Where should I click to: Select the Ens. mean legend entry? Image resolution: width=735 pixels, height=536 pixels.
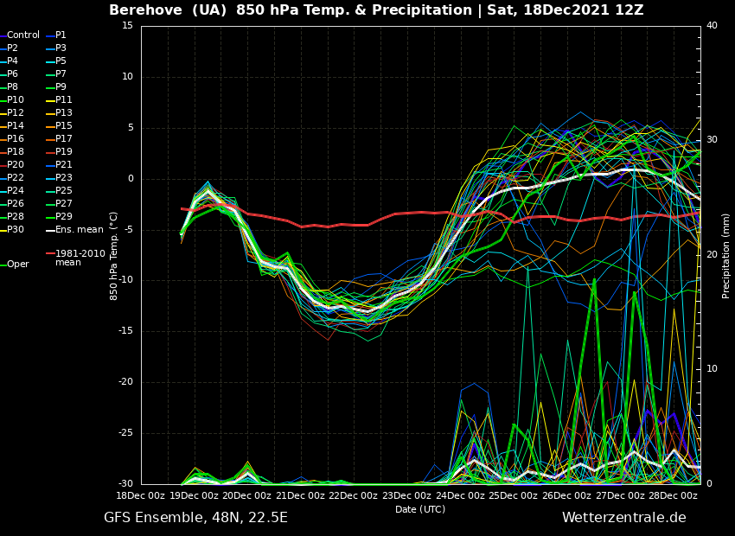coord(79,230)
